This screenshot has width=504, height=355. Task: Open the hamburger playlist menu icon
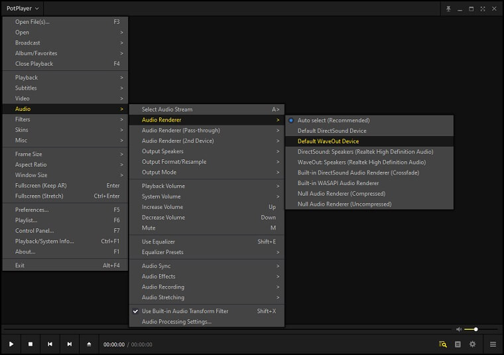(493, 344)
